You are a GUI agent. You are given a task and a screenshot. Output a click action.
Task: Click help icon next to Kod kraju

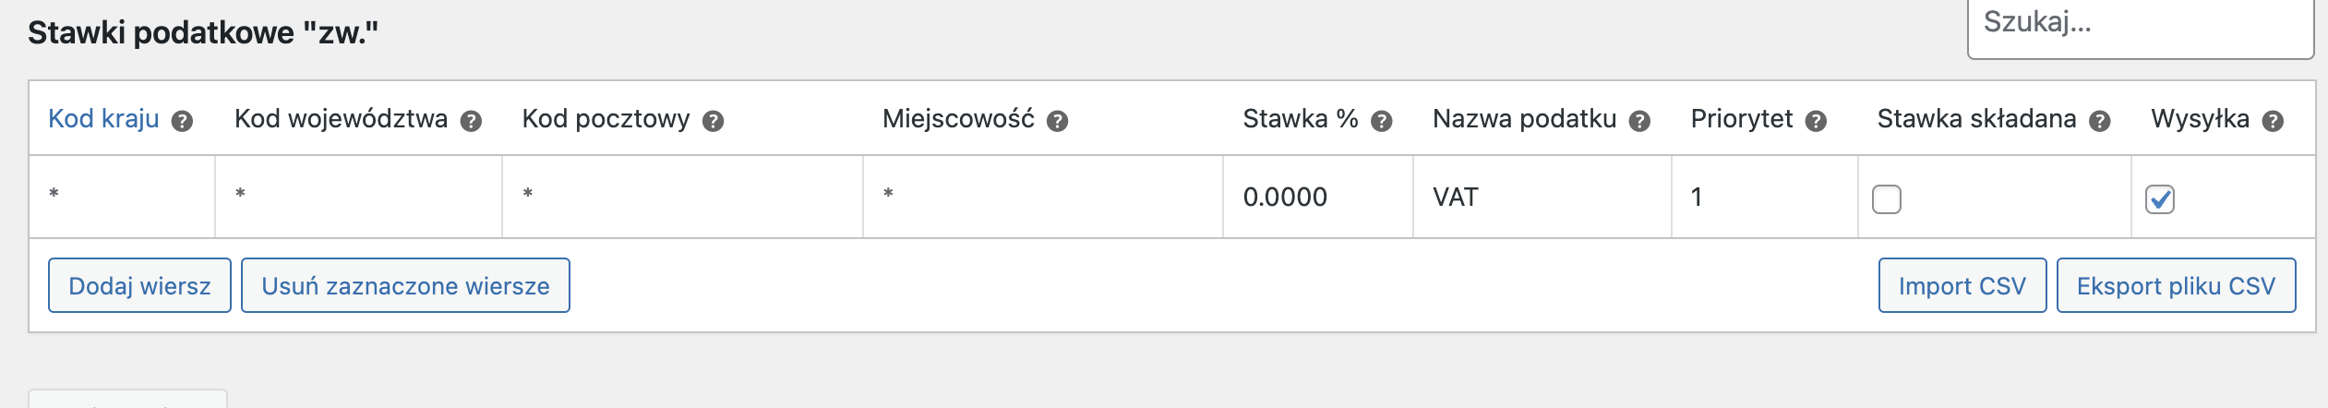click(183, 121)
